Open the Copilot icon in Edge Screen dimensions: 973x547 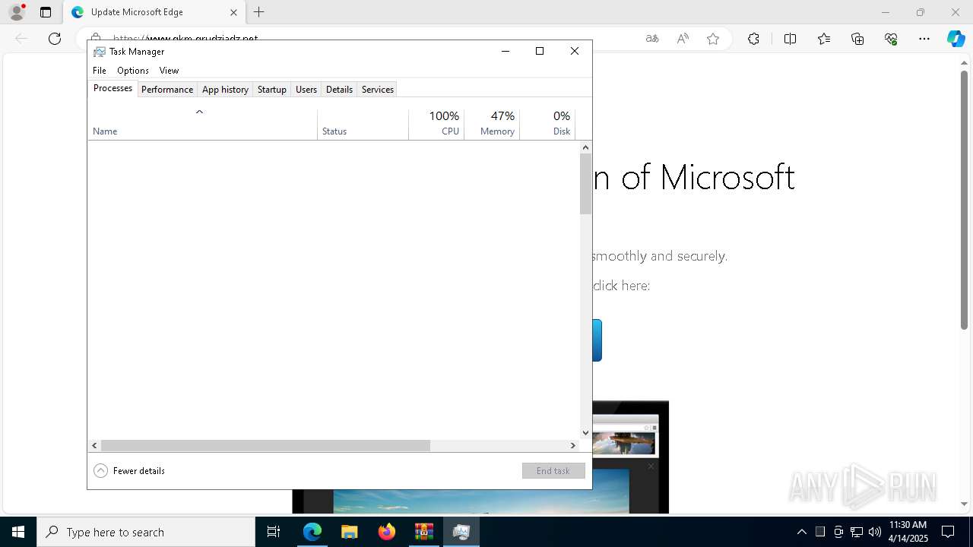pyautogui.click(x=956, y=39)
